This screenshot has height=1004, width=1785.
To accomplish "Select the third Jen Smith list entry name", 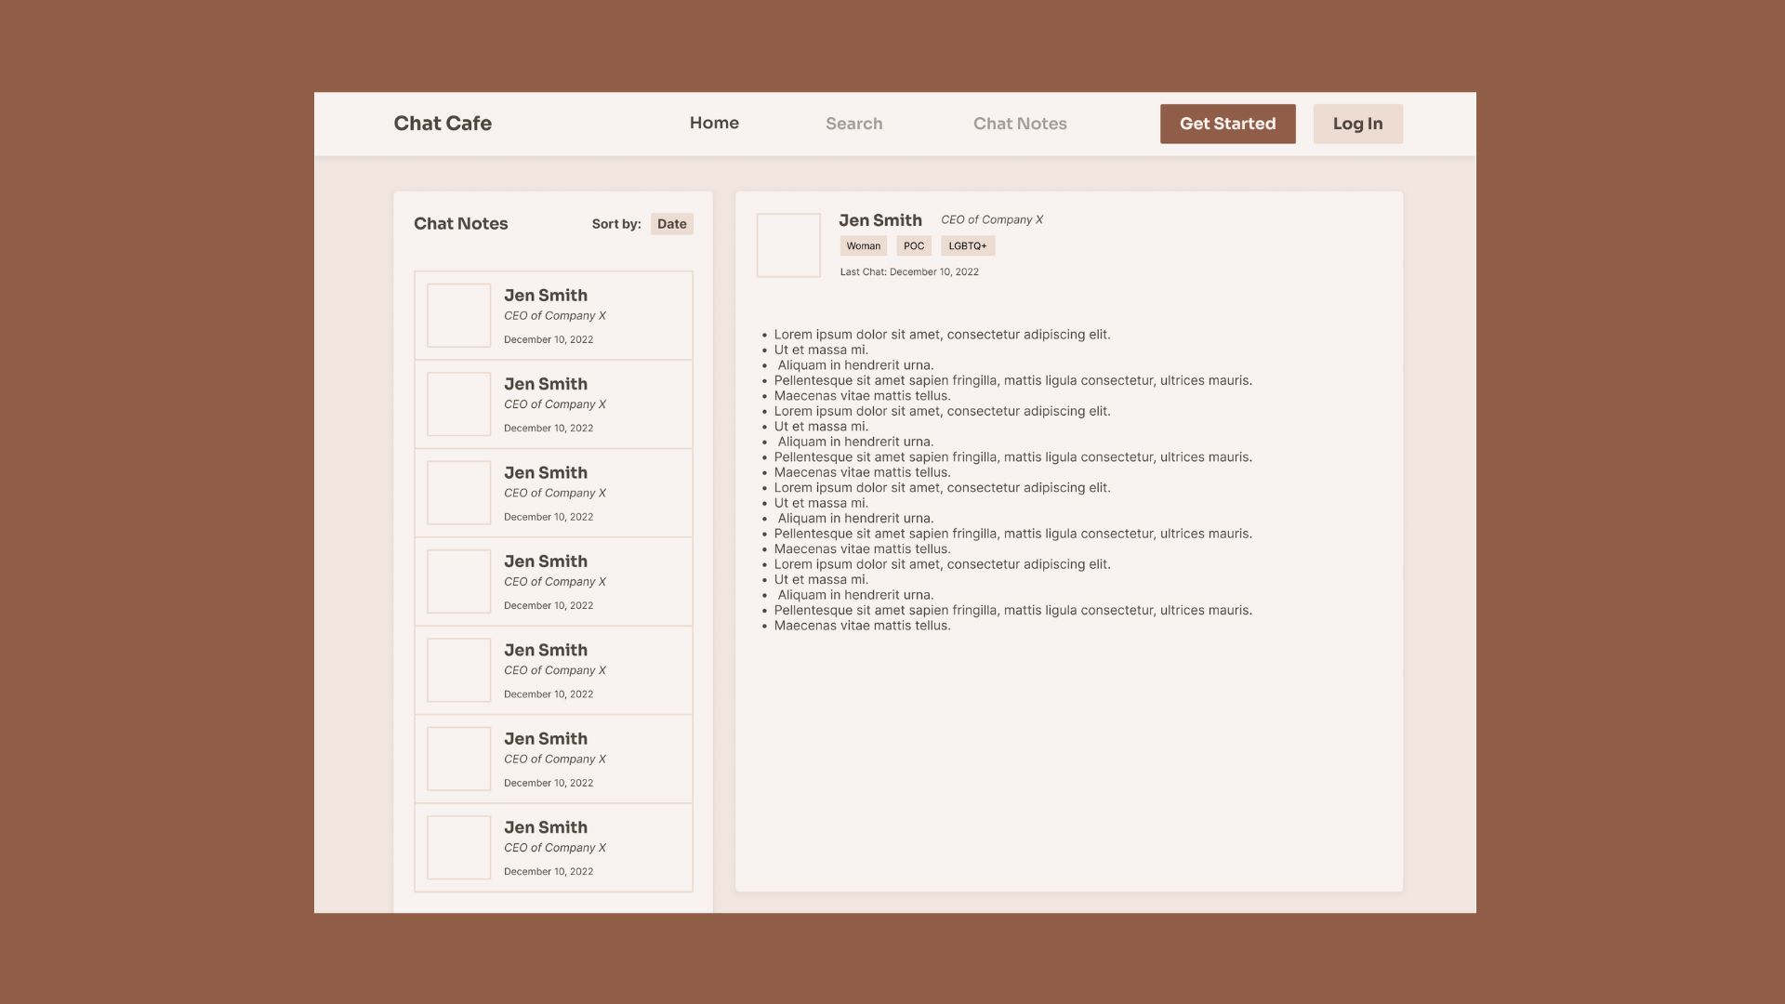I will click(546, 473).
